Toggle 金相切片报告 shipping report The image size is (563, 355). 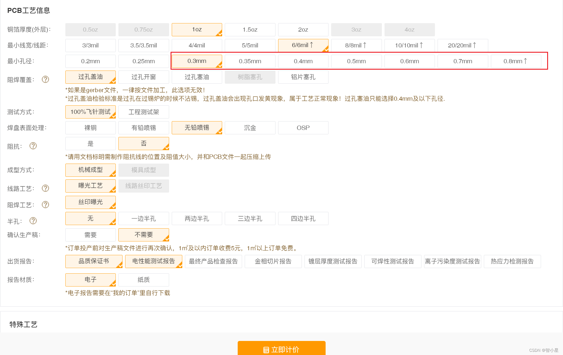pos(273,261)
